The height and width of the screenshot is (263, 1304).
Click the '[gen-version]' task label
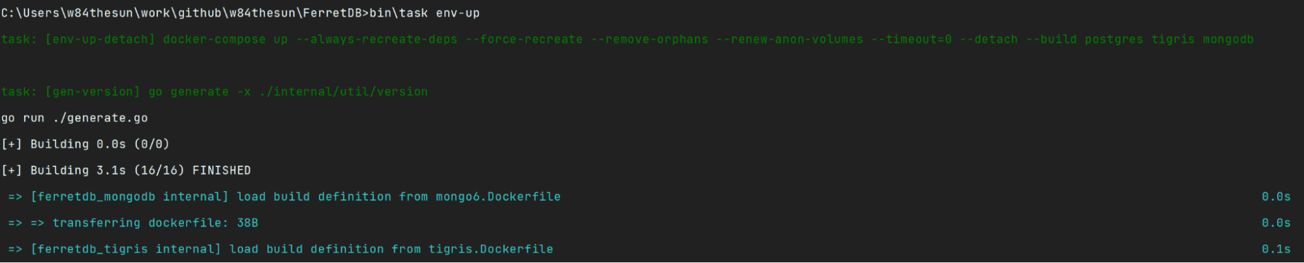pos(92,92)
